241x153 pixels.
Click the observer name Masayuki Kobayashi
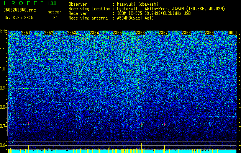pos(138,4)
